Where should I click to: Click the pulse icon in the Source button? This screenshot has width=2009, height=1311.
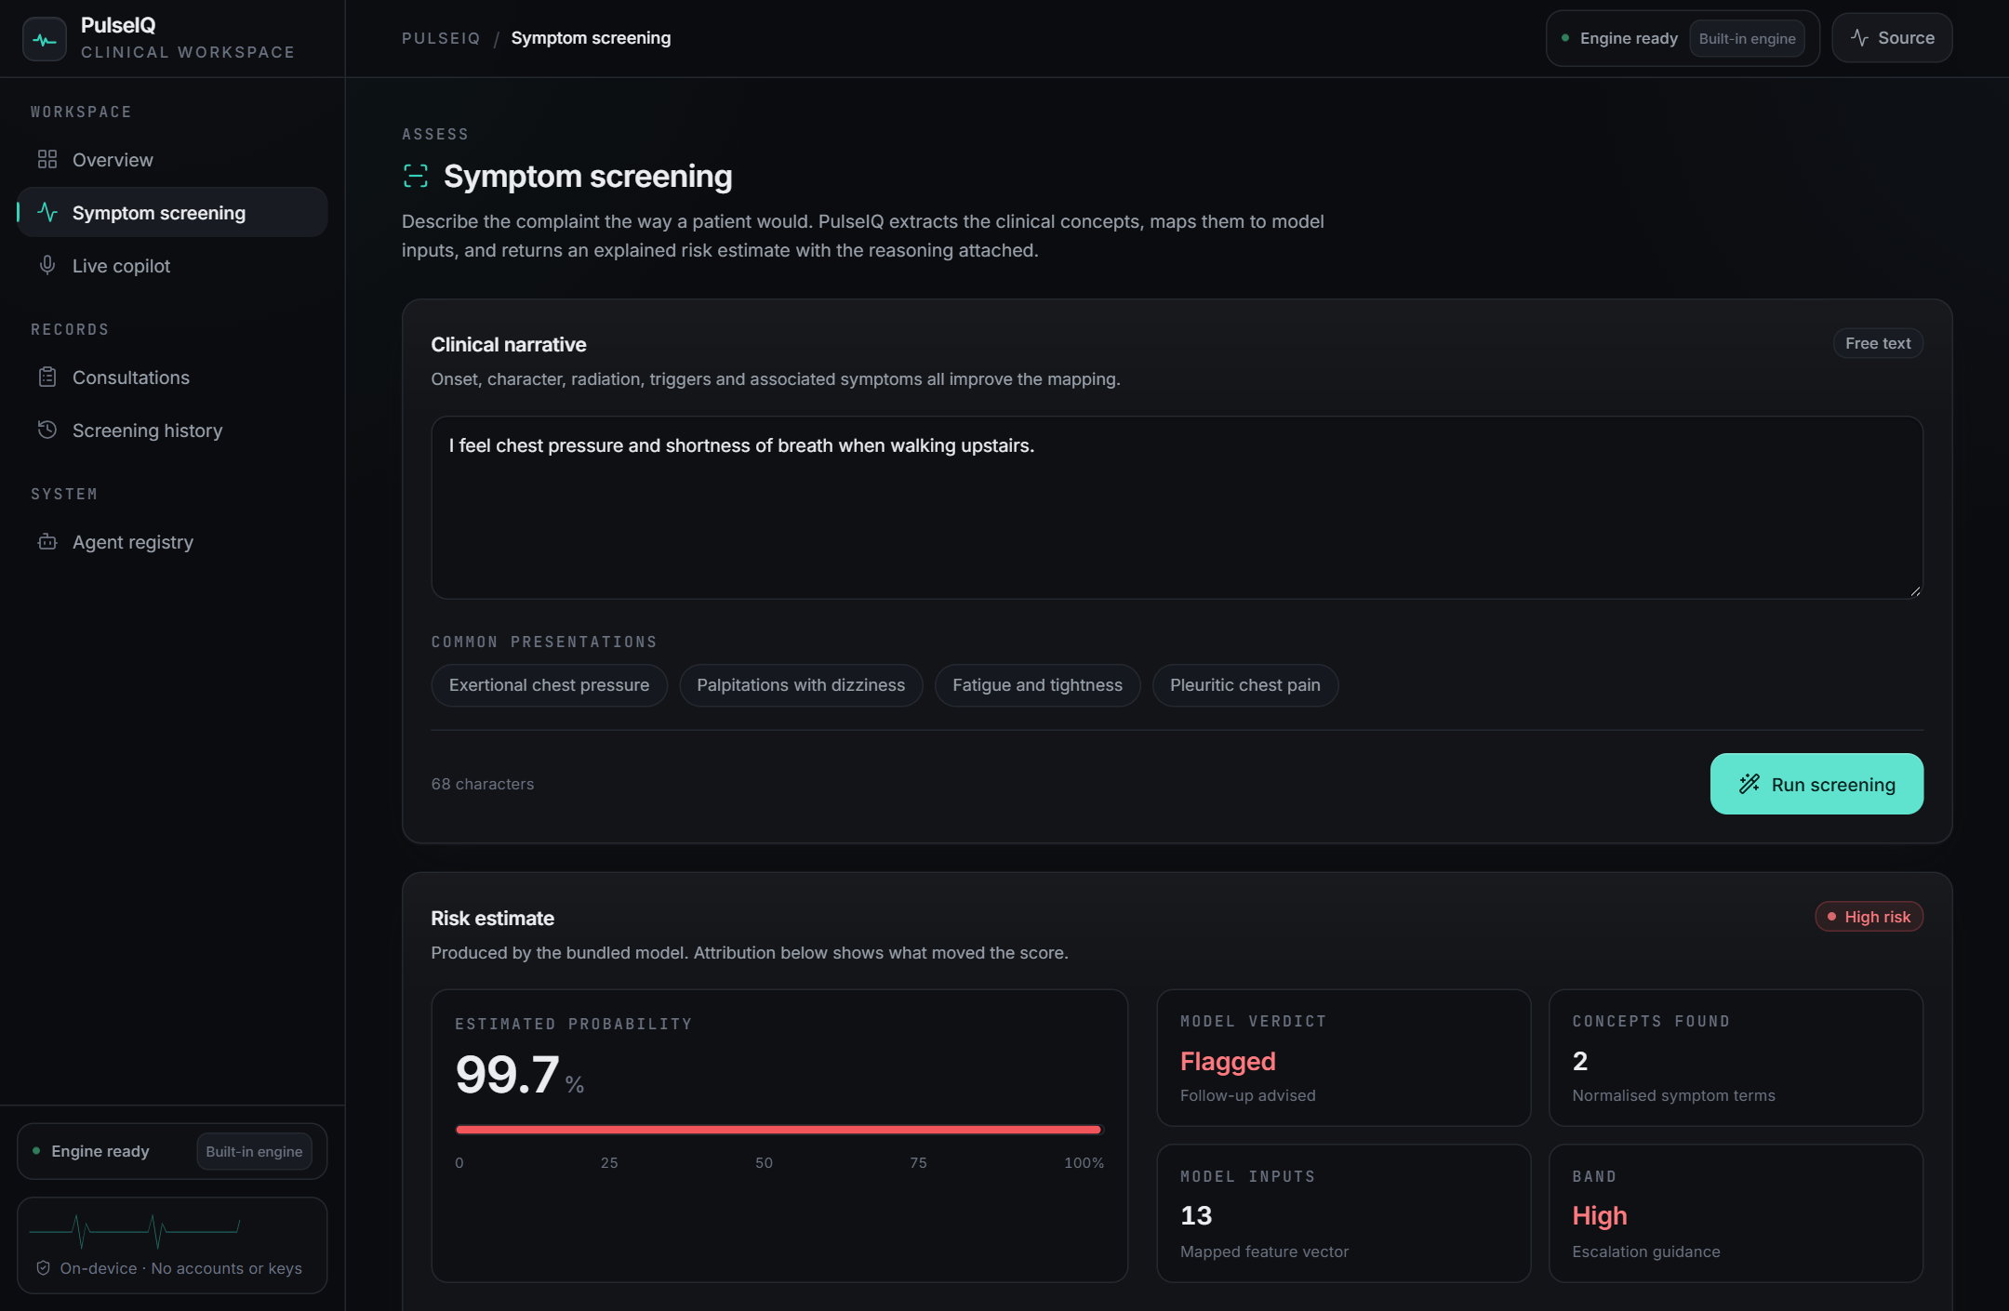click(x=1859, y=38)
